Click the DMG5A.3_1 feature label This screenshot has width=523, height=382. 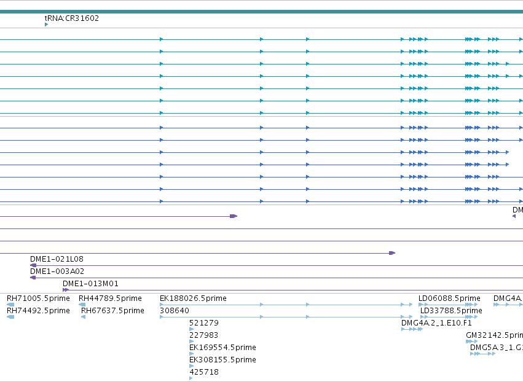pyautogui.click(x=497, y=348)
